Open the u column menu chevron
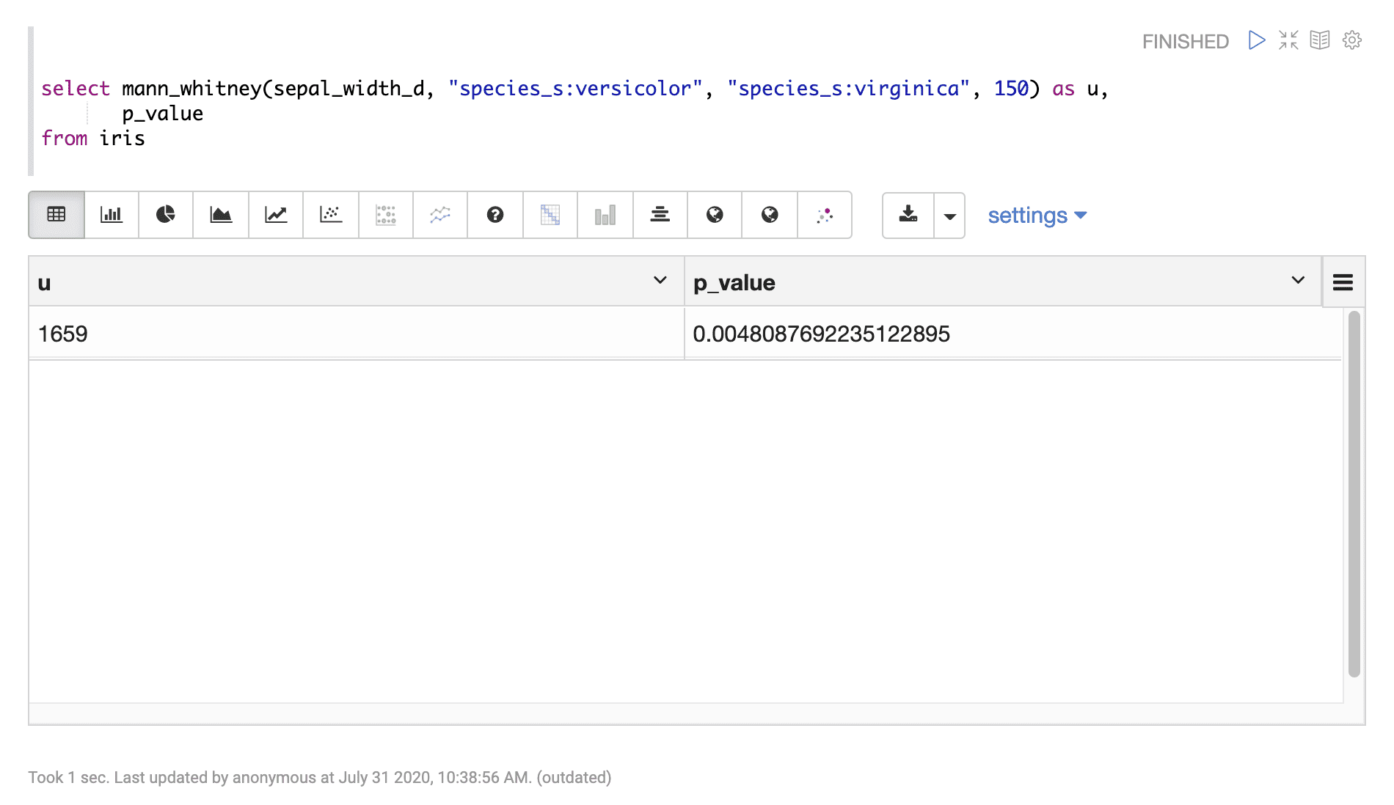 pyautogui.click(x=660, y=281)
